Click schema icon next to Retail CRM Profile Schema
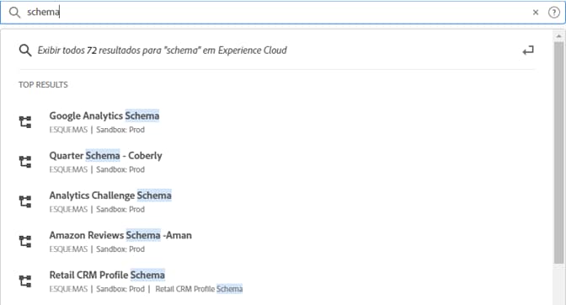The width and height of the screenshot is (566, 305). tap(25, 281)
